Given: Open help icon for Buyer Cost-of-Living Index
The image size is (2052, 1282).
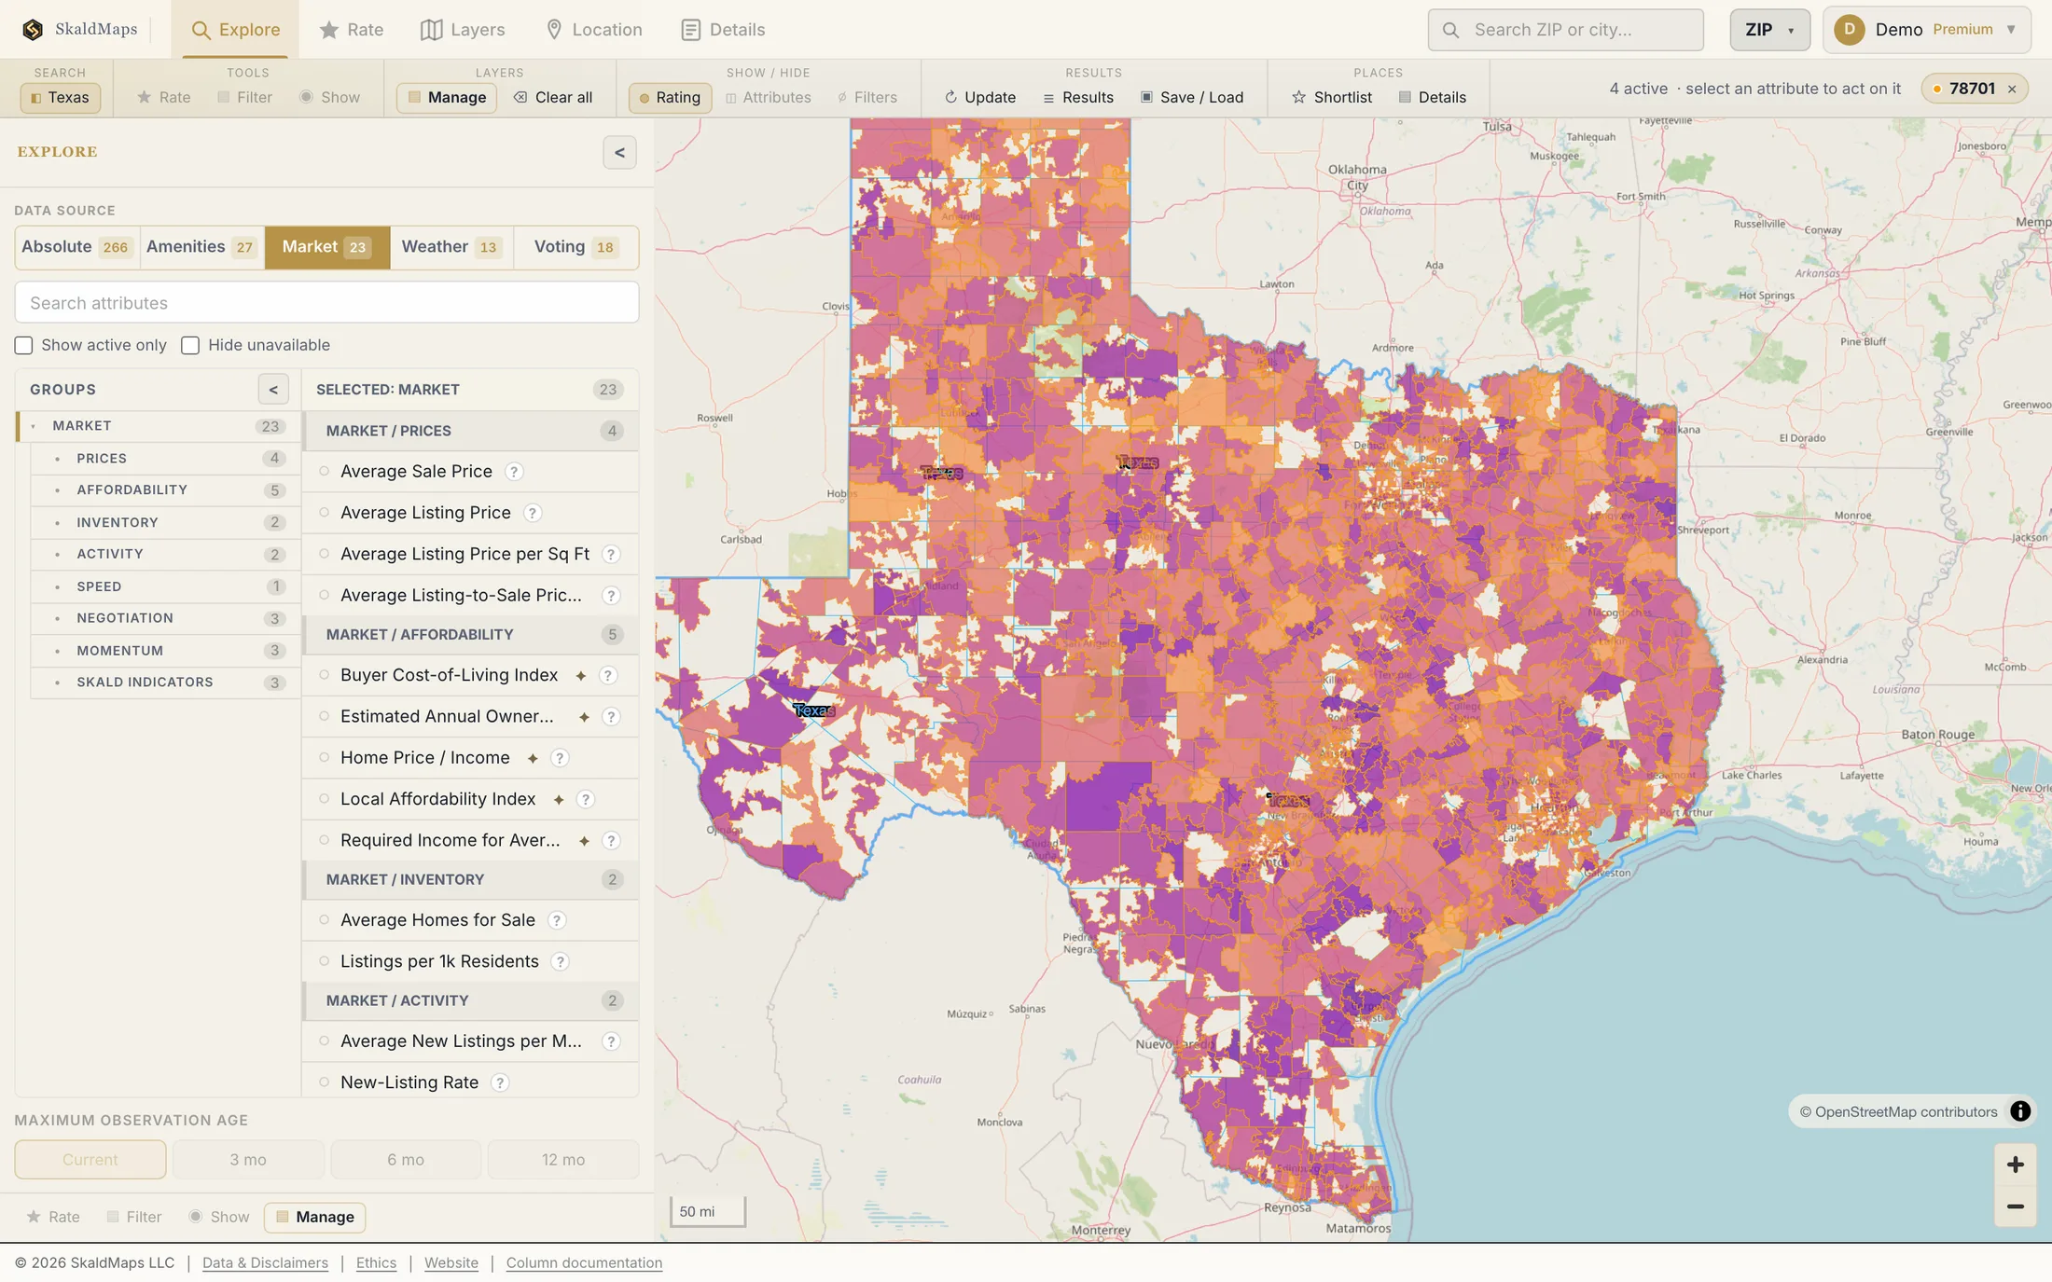Looking at the screenshot, I should (607, 675).
